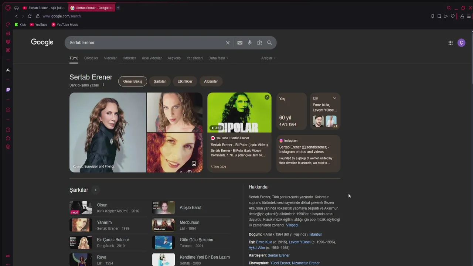Open the Levent Yüksel link in Eşi row
The image size is (473, 266).
300,242
